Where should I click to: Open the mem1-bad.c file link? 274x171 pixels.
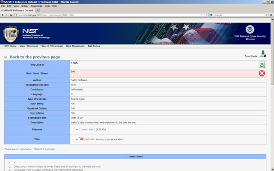coord(88,130)
